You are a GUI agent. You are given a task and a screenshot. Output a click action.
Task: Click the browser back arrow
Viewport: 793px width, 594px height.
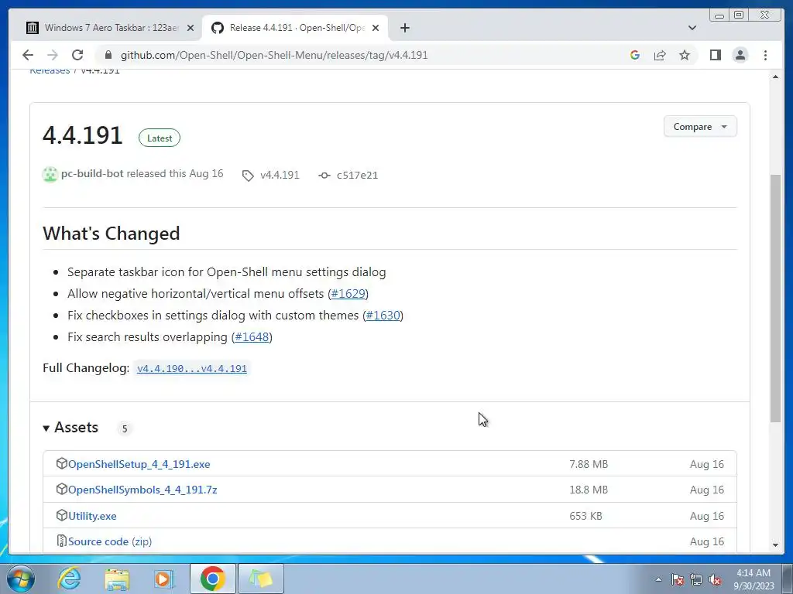[x=28, y=55]
